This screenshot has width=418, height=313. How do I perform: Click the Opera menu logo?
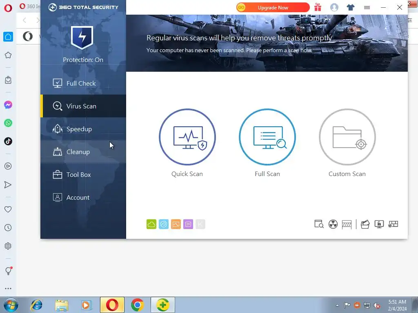pyautogui.click(x=8, y=8)
